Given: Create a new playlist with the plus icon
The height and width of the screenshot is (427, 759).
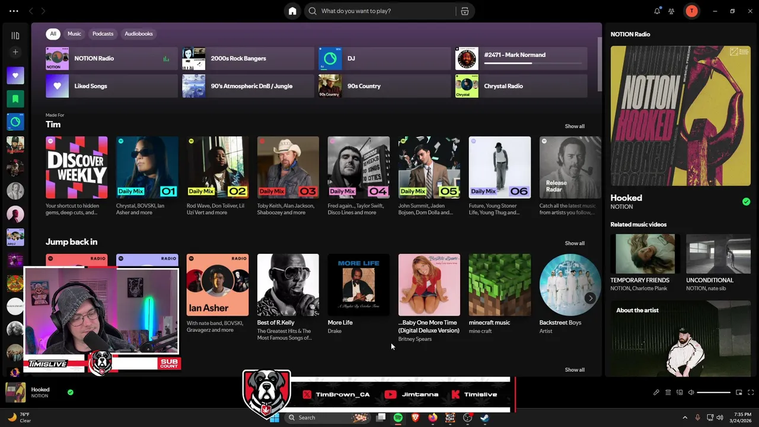Looking at the screenshot, I should tap(15, 52).
